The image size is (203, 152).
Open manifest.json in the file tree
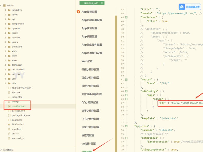click(x=18, y=106)
